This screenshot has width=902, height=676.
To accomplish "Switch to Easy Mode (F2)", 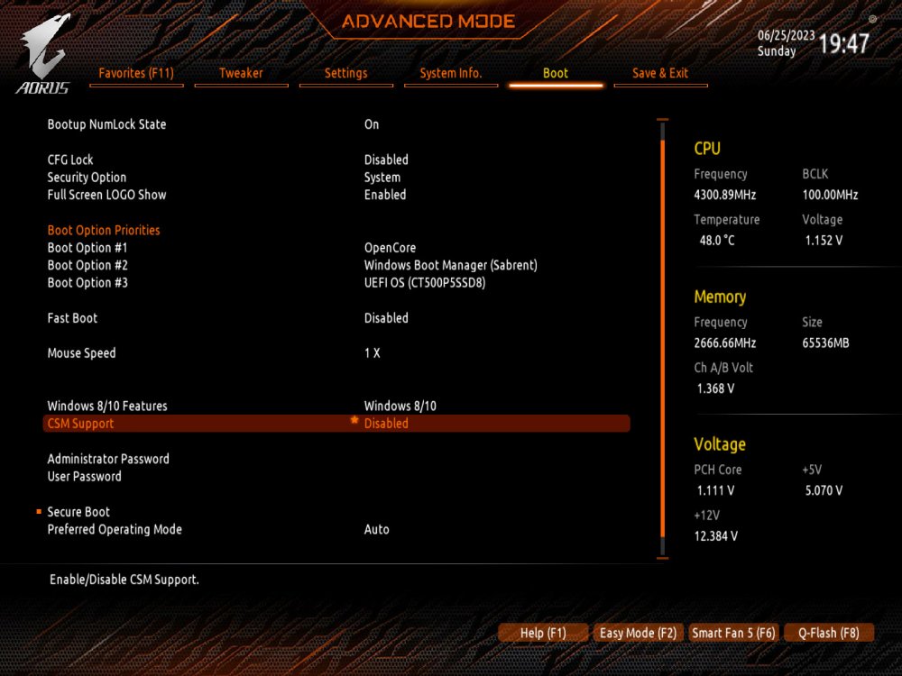I will [638, 633].
